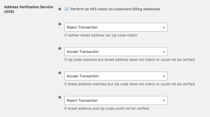The height and width of the screenshot is (117, 210).
Task: Click chevron arrow on last Reject Transaction select
Action: coord(164,101)
